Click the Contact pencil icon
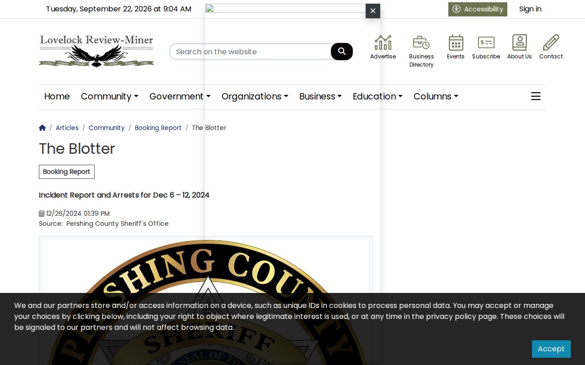Viewport: 585px width, 365px height. coord(551,42)
